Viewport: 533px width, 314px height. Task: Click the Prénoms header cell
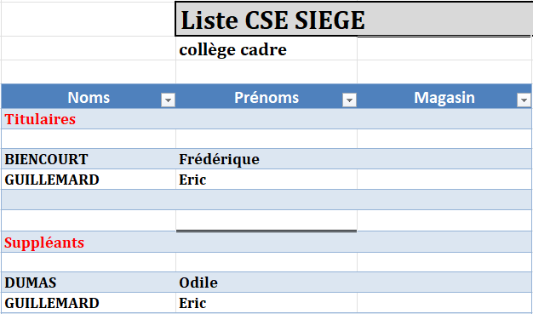[266, 96]
